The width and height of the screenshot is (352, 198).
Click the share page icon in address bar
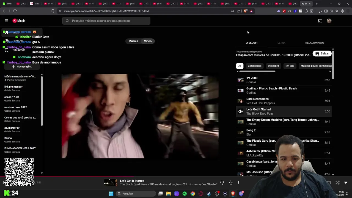click(x=238, y=11)
